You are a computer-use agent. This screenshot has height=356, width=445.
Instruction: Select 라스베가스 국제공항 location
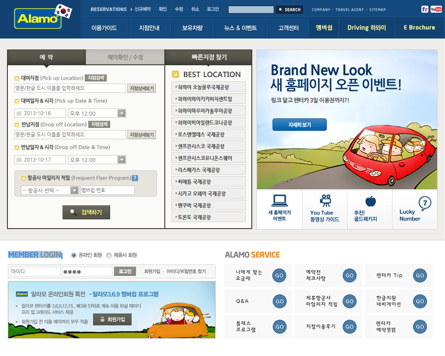(209, 170)
